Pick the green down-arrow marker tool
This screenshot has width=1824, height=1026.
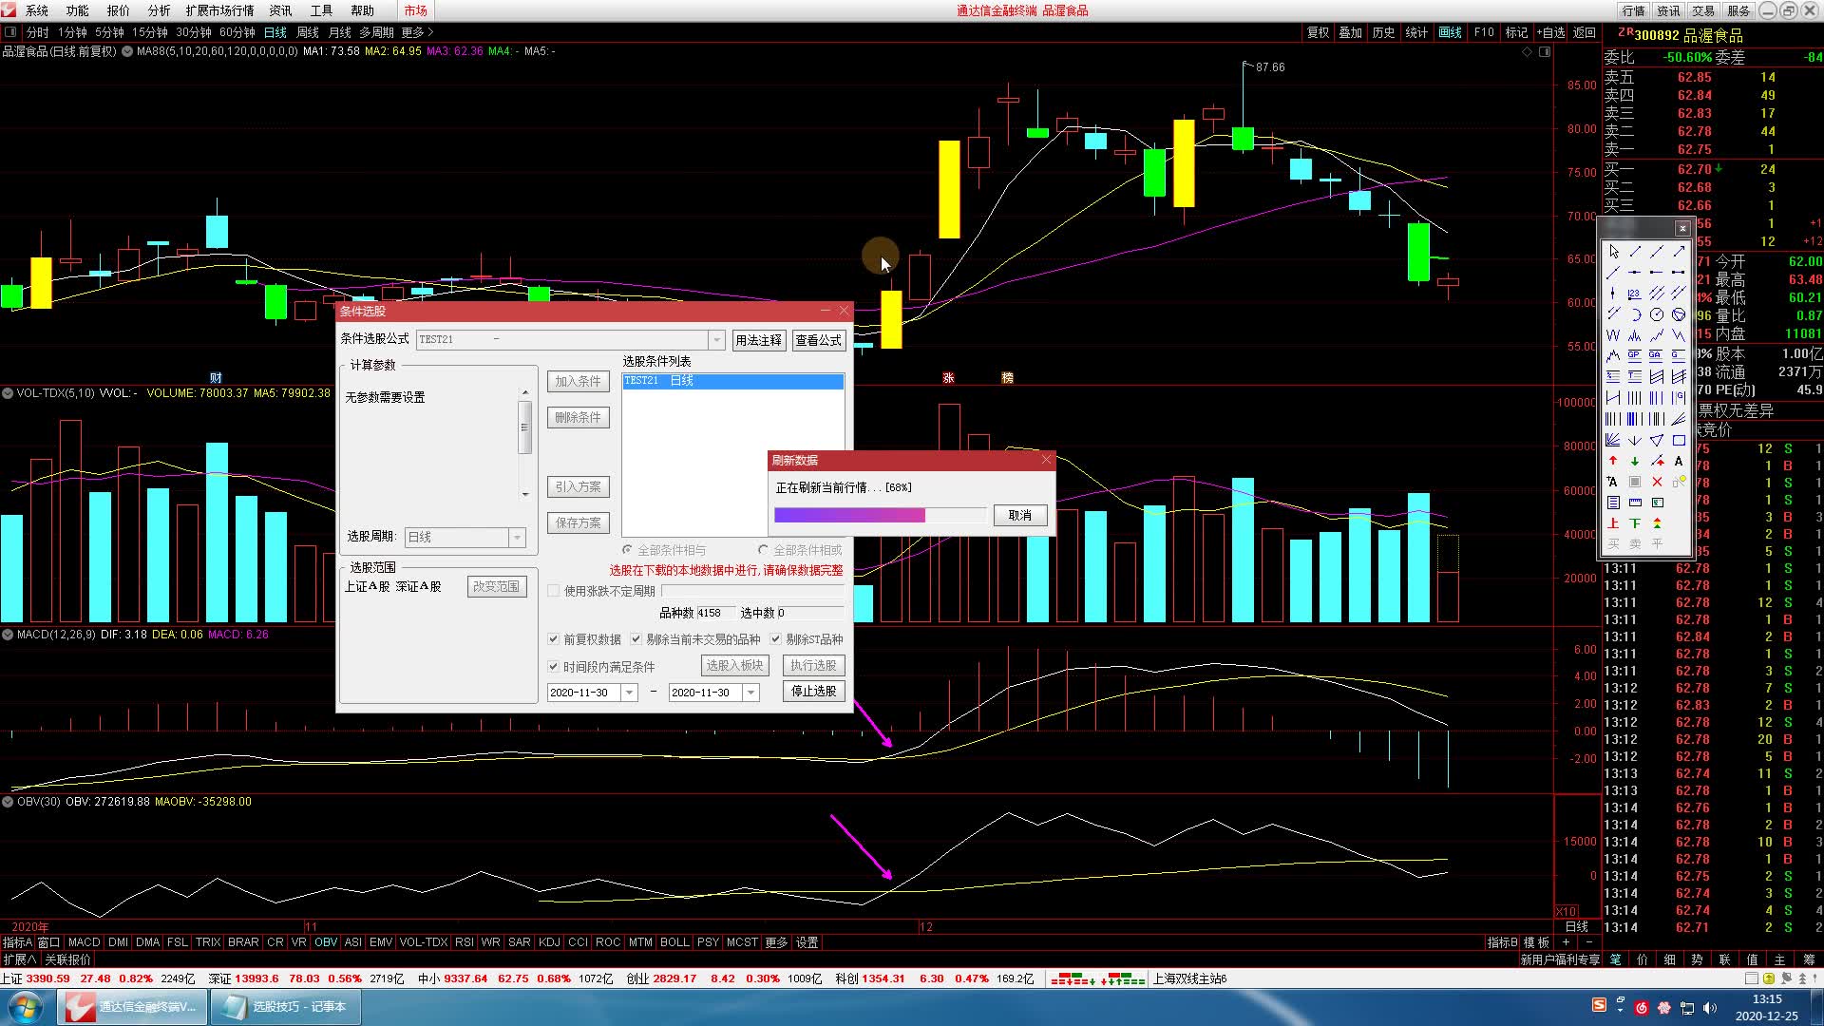(1635, 461)
